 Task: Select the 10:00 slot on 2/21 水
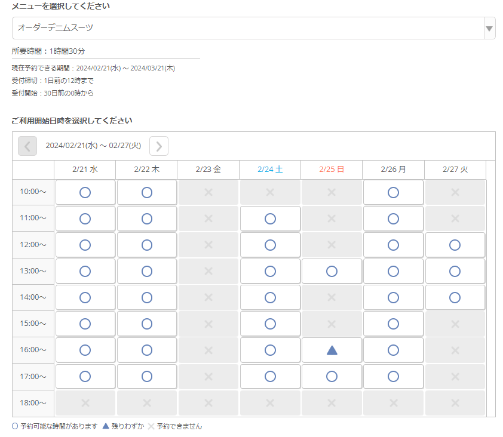point(85,192)
